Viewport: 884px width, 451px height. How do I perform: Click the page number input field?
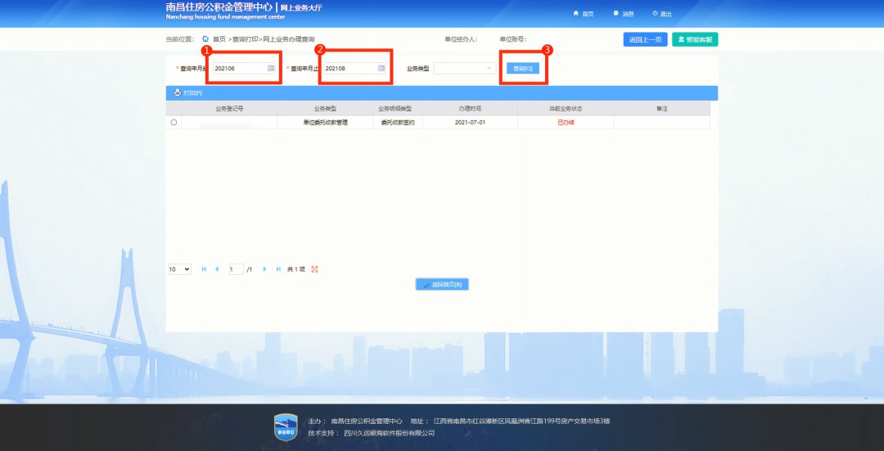coord(237,269)
